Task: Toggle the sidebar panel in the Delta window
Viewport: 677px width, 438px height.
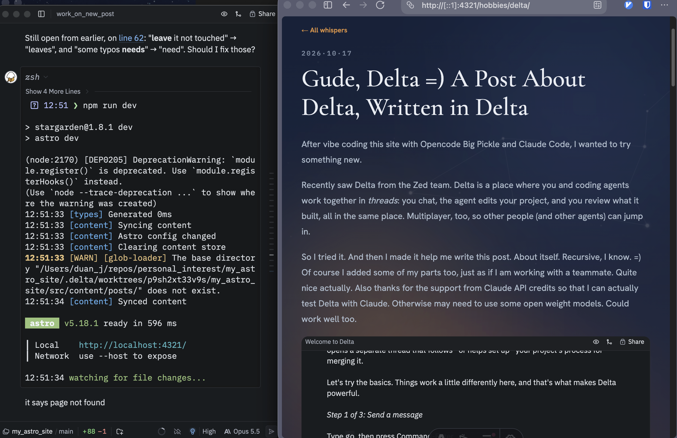Action: pos(41,14)
